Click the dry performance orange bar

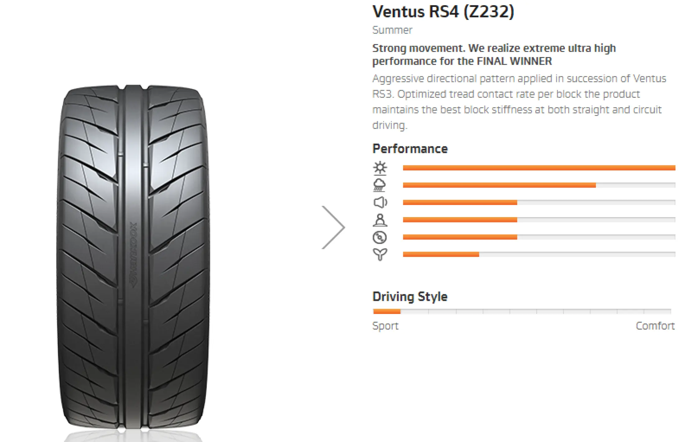pos(539,168)
